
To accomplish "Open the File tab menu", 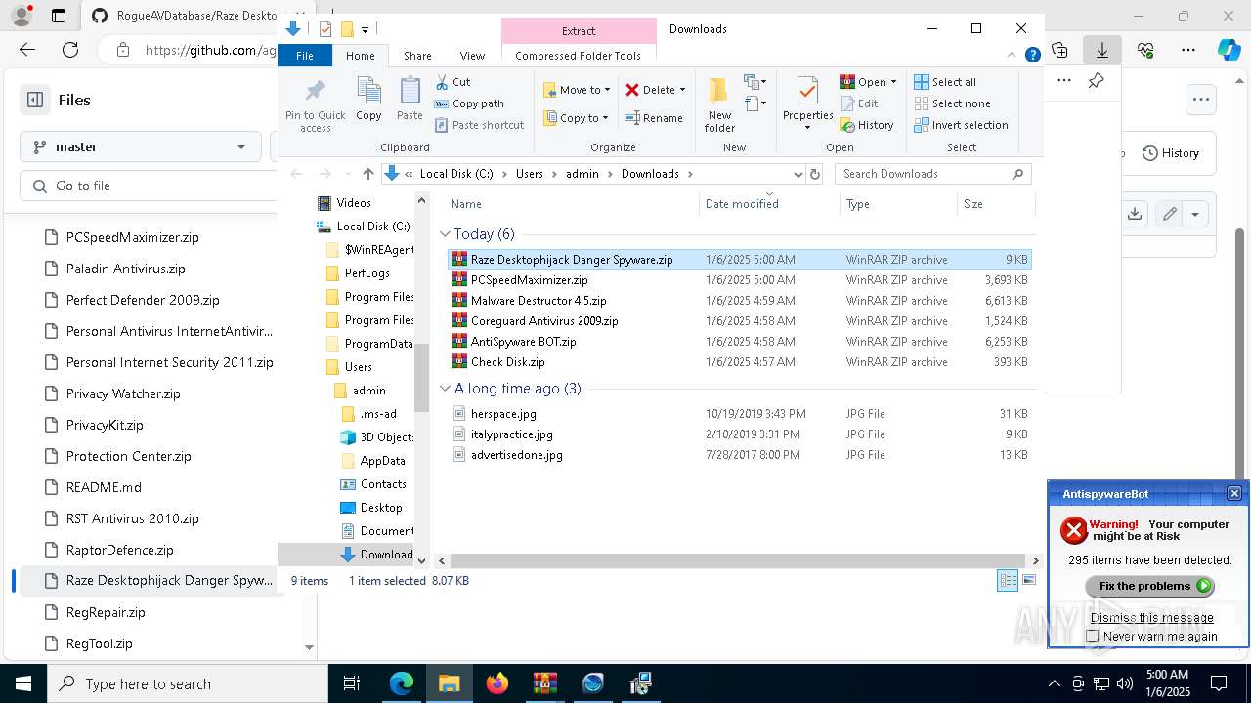I will pyautogui.click(x=305, y=56).
